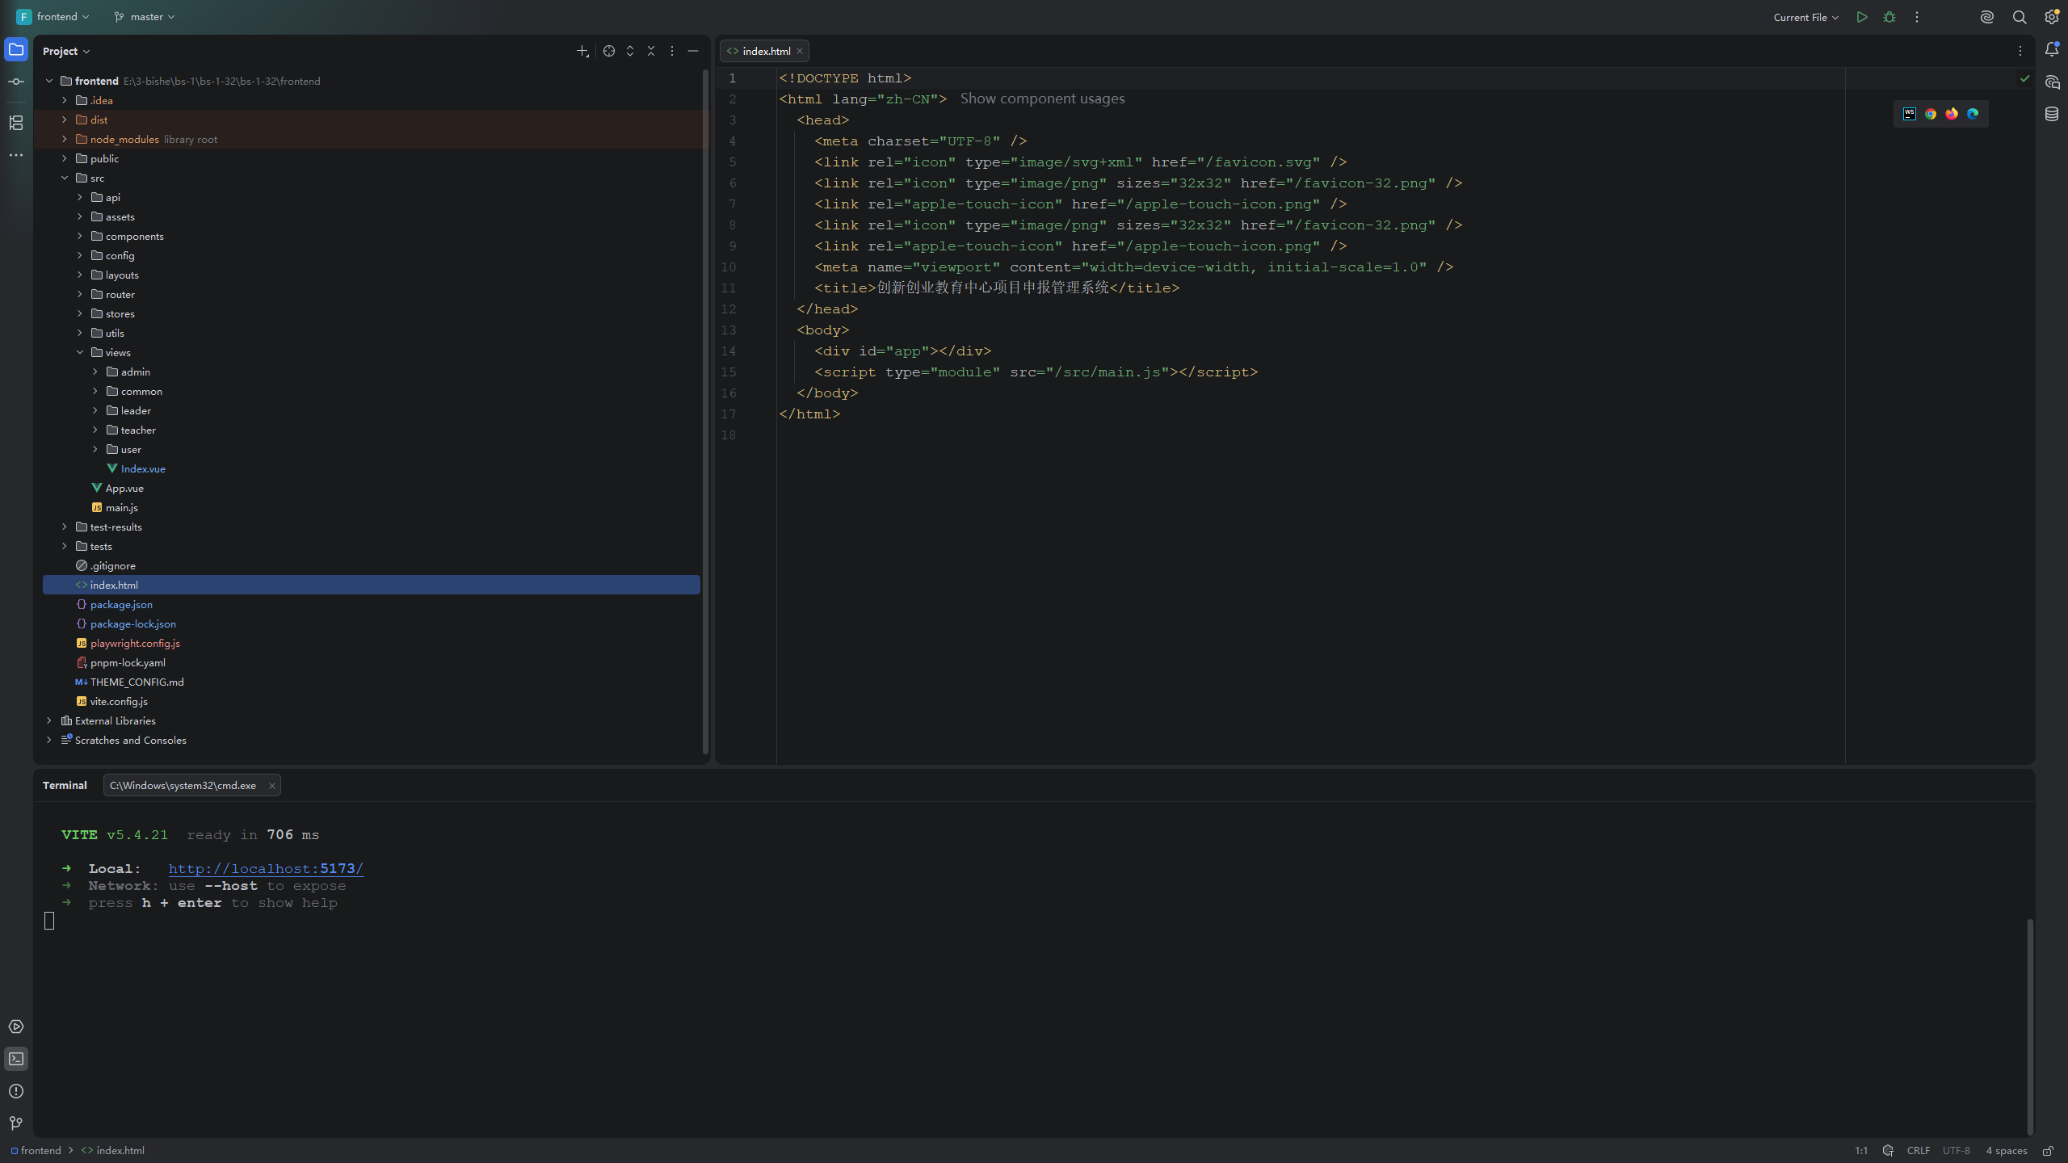Click the Terminal panel title
This screenshot has width=2068, height=1163.
point(65,785)
